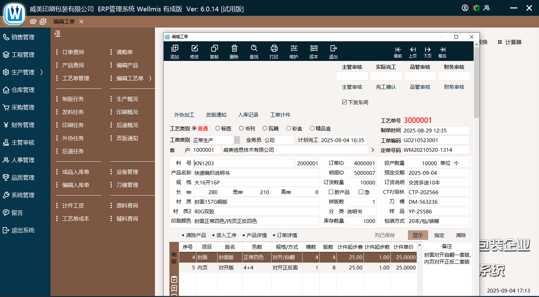Viewport: 539px width, 297px height.
Task: Select the 彩盒 radio button
Action: pyautogui.click(x=289, y=129)
